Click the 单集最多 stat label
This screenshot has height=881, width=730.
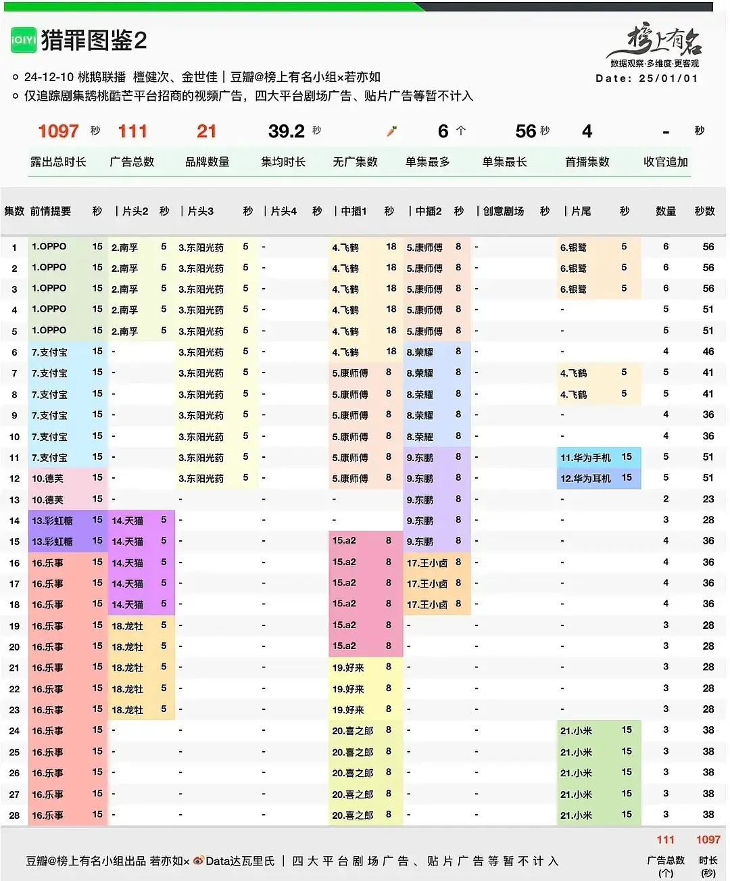click(x=427, y=162)
